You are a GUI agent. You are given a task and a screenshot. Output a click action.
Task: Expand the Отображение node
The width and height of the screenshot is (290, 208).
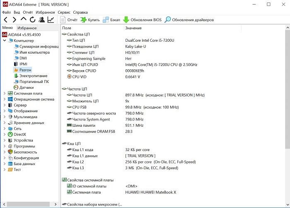(5, 111)
